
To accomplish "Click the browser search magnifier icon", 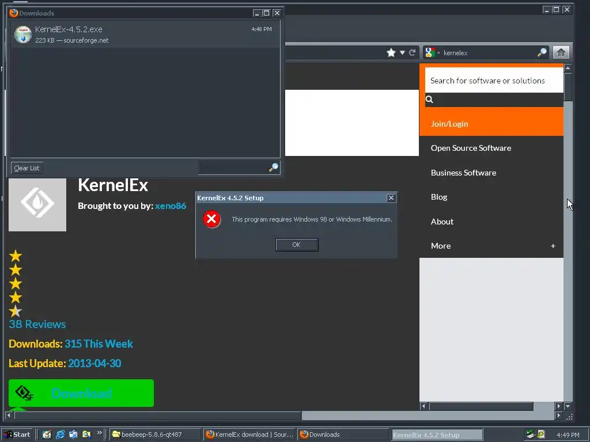I will tap(542, 52).
